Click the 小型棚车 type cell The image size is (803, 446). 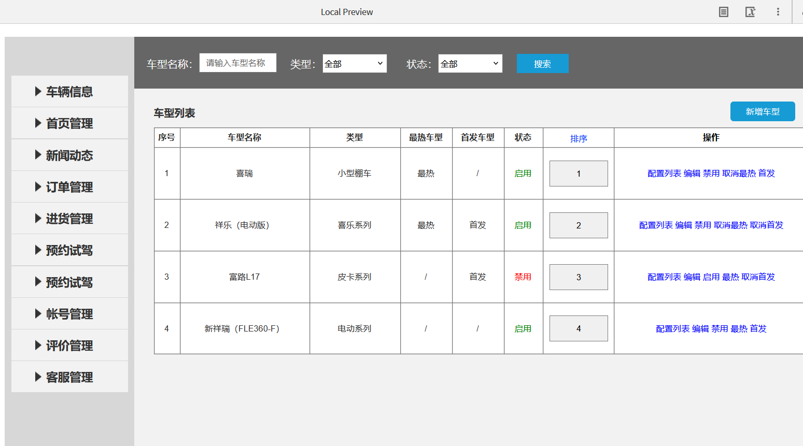(x=355, y=174)
